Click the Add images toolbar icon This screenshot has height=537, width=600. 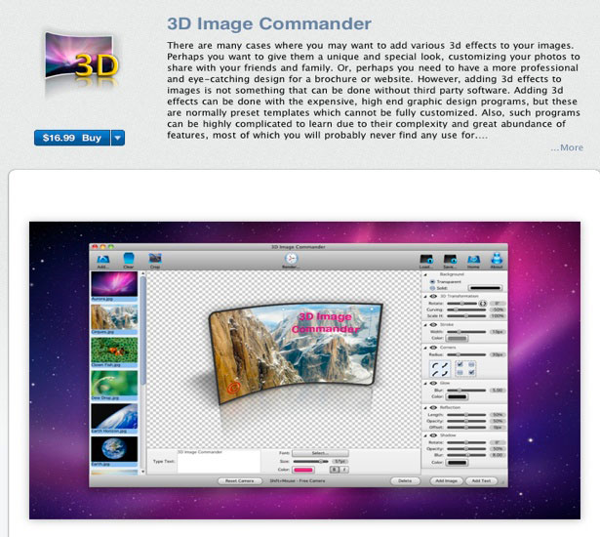point(103,260)
